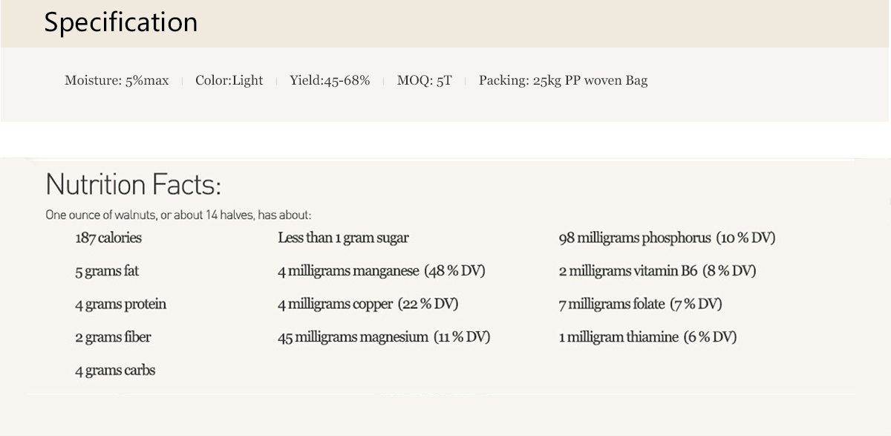Click the Color:Light specification

pos(229,80)
